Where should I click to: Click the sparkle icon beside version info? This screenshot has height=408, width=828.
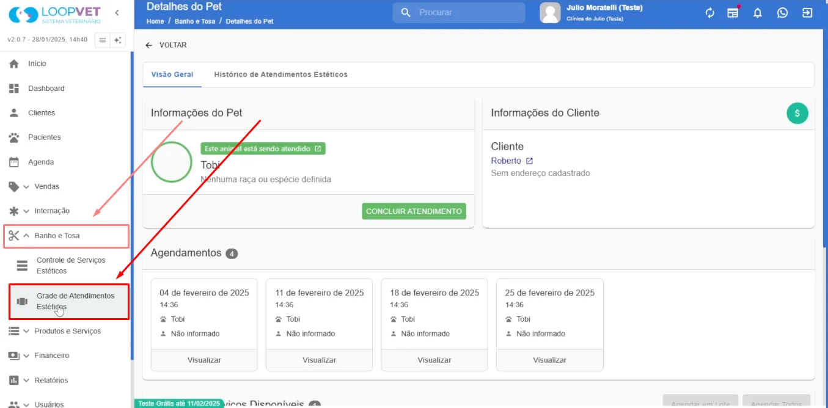tap(118, 40)
